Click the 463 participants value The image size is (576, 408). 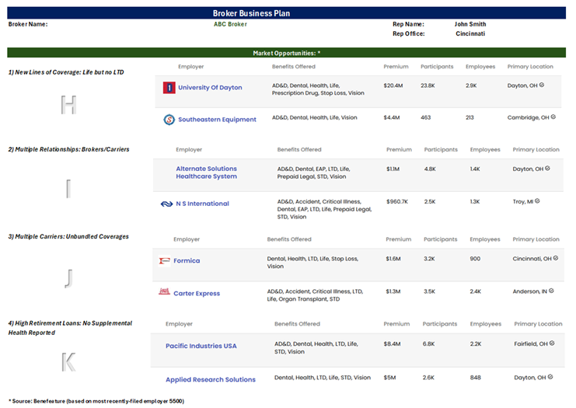(426, 117)
